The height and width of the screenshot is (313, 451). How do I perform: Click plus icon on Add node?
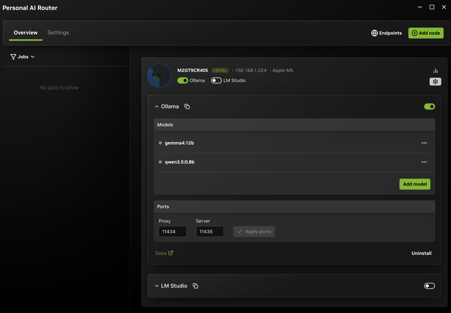(x=414, y=33)
